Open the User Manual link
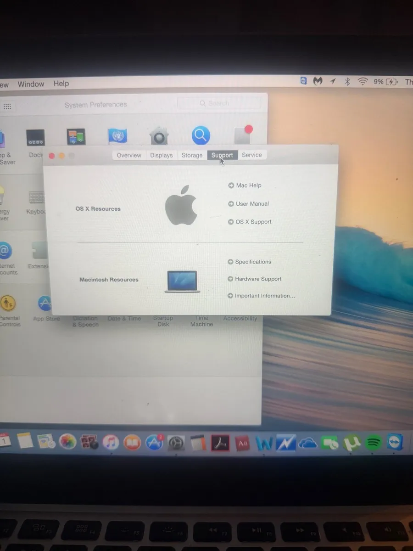This screenshot has width=413, height=551. [x=248, y=204]
